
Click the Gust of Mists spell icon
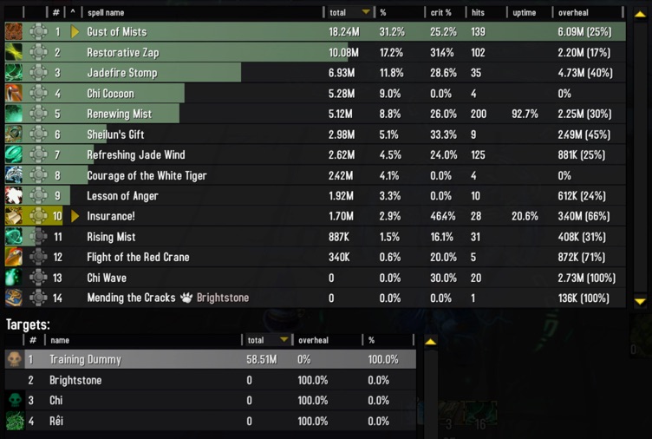tap(13, 32)
